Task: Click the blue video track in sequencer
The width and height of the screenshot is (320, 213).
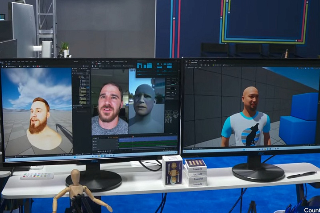Action: (148, 139)
